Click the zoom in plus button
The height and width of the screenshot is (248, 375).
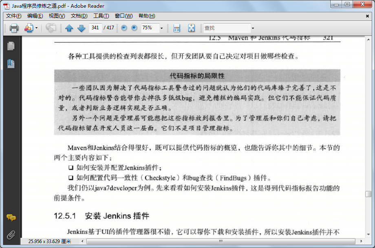coord(134,28)
